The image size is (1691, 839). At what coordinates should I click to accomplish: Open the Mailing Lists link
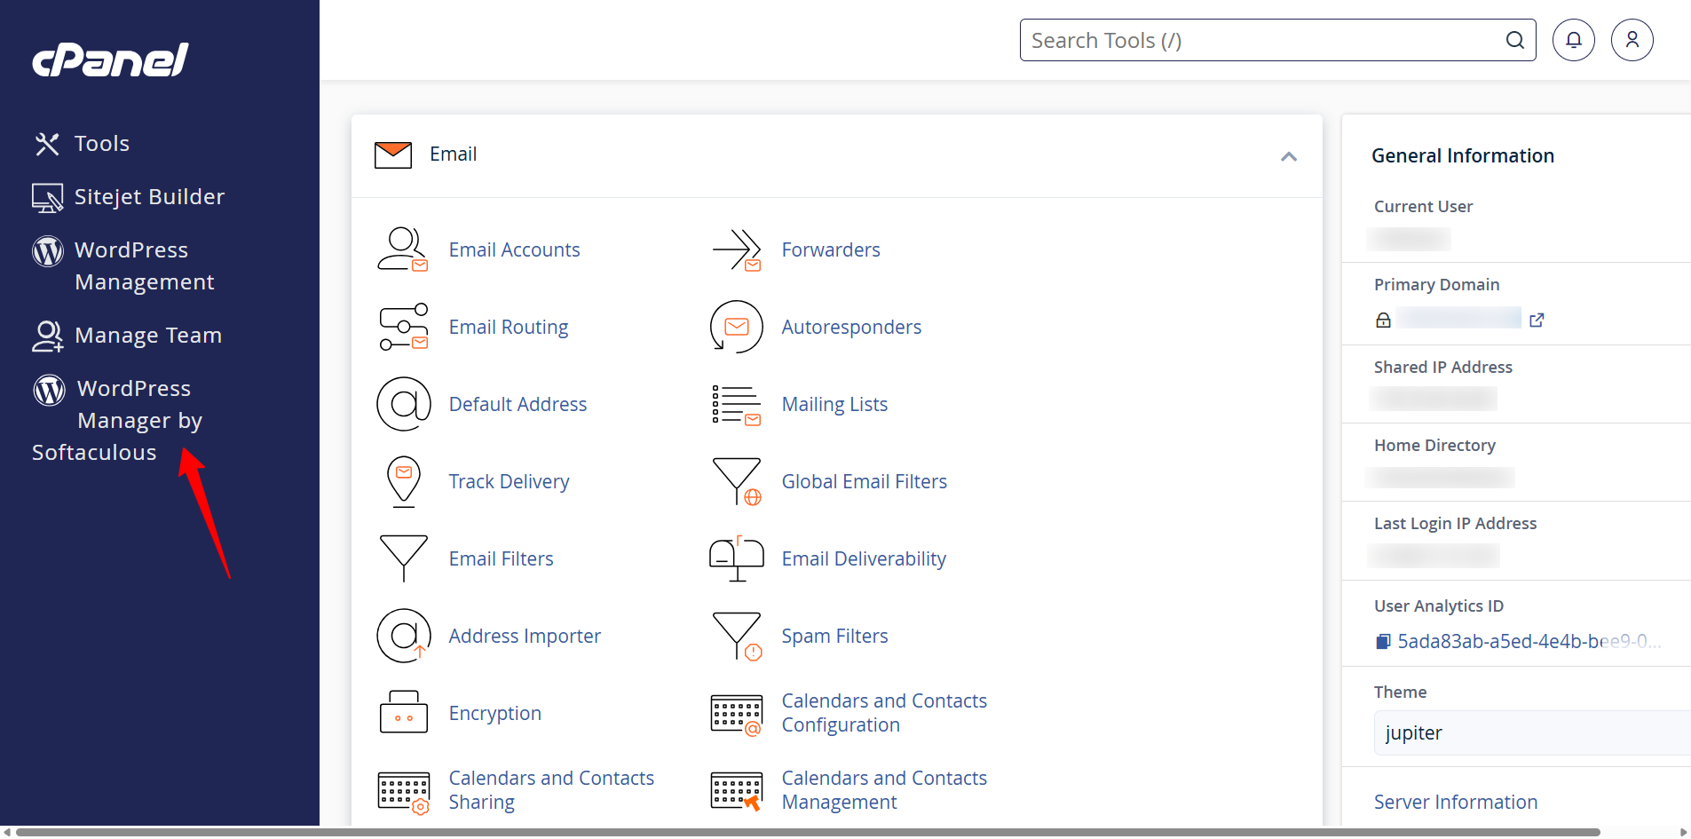pos(834,404)
